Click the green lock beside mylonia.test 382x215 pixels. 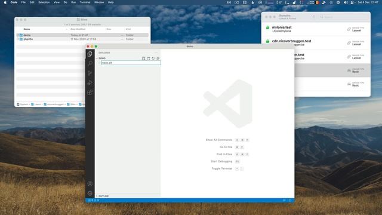coord(267,27)
